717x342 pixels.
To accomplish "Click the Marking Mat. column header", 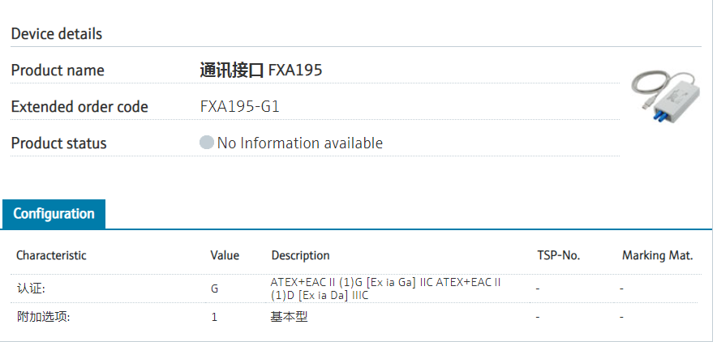I will point(657,255).
